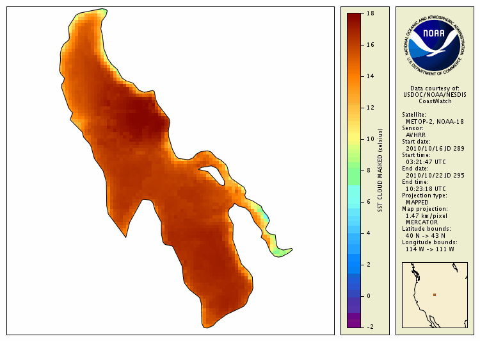Screen dimensions: 480x341
Task: Click the 'Start date:' label
Action: [x=416, y=142]
